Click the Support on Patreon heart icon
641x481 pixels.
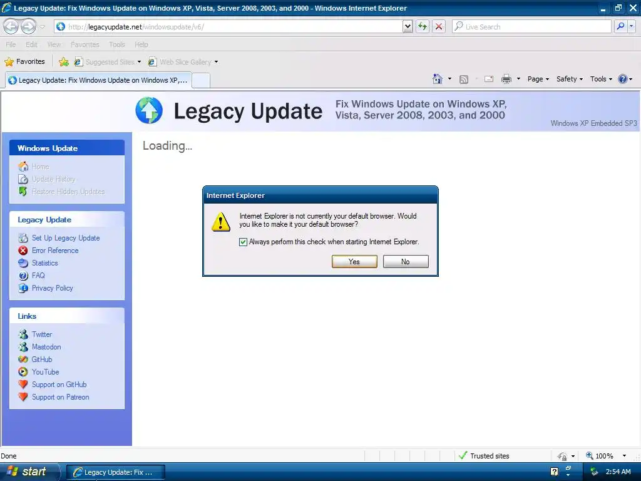23,397
